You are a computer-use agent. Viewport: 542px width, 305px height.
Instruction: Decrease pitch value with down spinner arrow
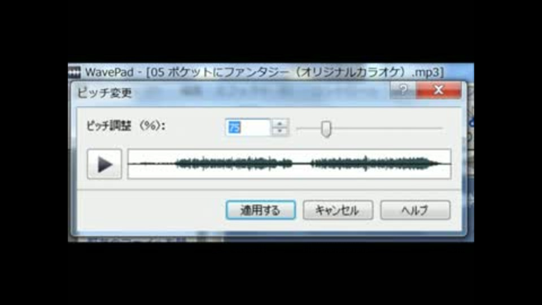[280, 132]
